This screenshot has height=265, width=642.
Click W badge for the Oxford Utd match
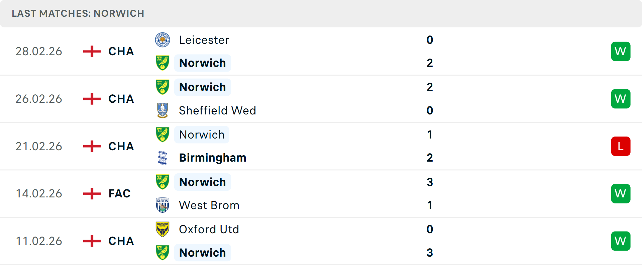coord(621,241)
